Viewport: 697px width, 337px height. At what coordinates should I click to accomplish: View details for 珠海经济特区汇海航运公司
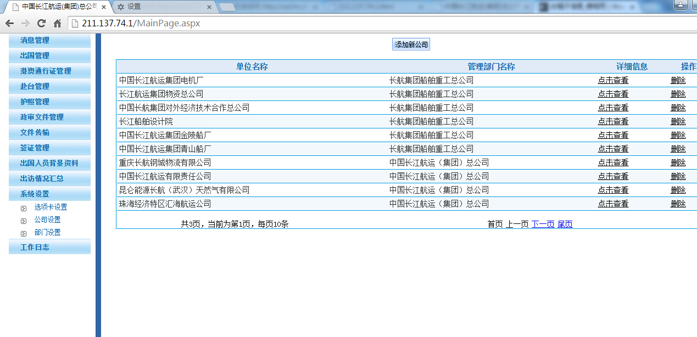pos(613,204)
